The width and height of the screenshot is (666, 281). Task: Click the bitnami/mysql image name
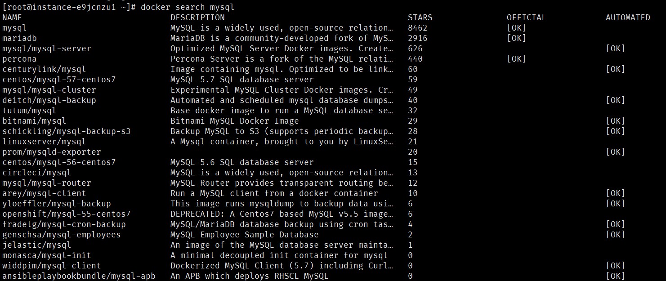point(34,121)
